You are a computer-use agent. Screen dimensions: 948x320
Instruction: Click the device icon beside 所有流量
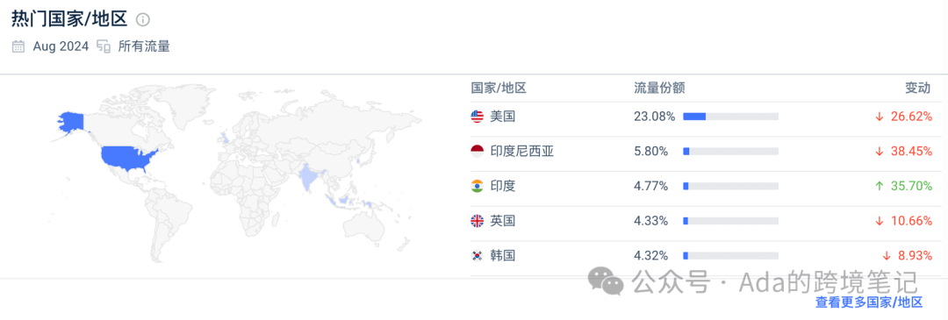[104, 46]
